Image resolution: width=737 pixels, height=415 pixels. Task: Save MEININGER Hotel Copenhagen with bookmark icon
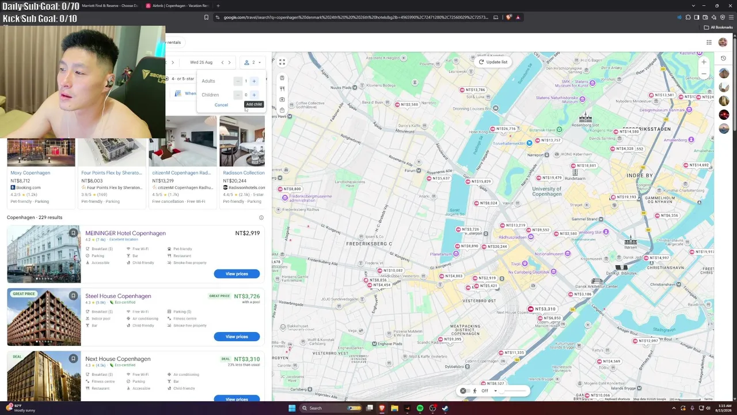(x=73, y=233)
